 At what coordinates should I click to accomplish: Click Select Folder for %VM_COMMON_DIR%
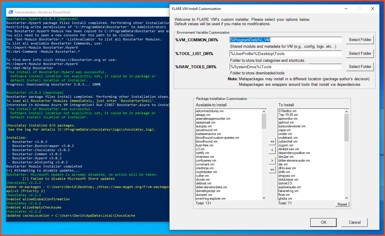pyautogui.click(x=360, y=40)
